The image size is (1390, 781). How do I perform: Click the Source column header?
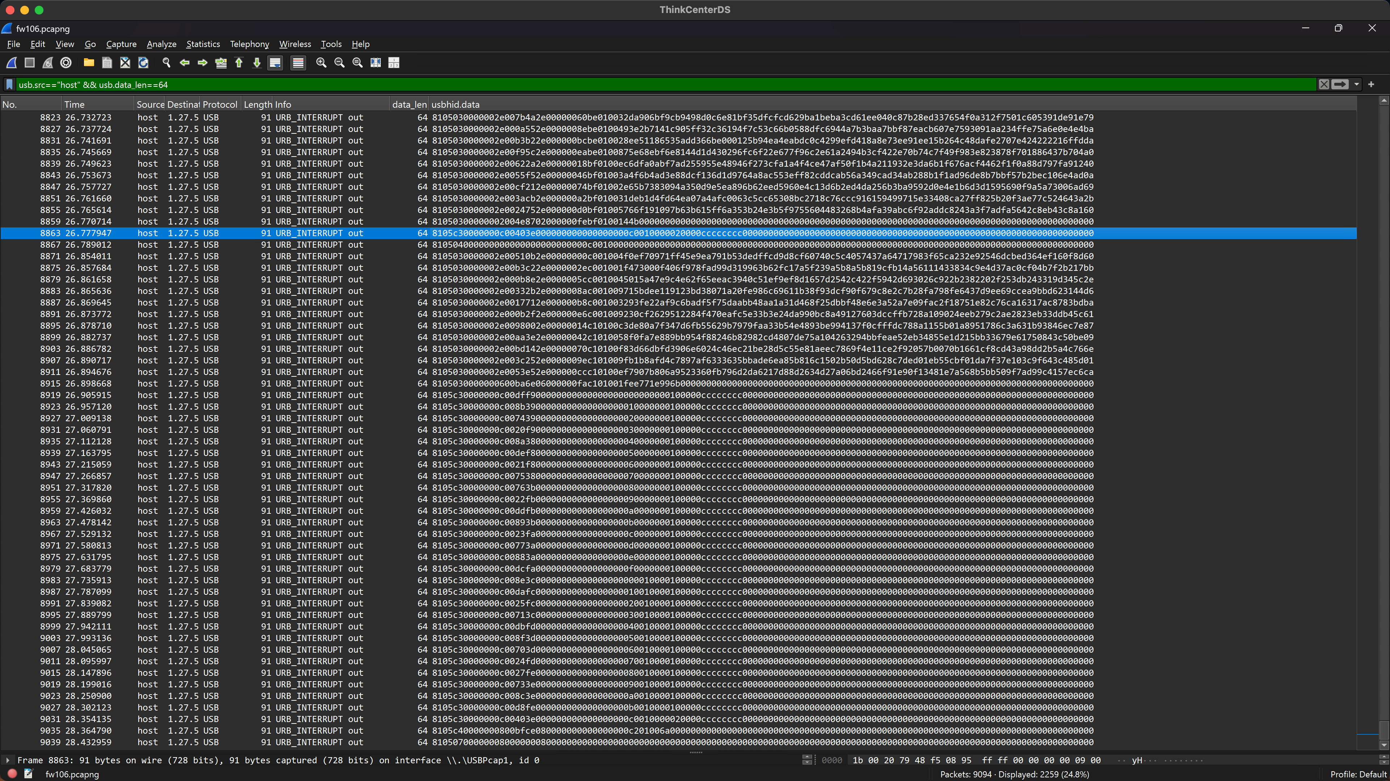(x=150, y=104)
